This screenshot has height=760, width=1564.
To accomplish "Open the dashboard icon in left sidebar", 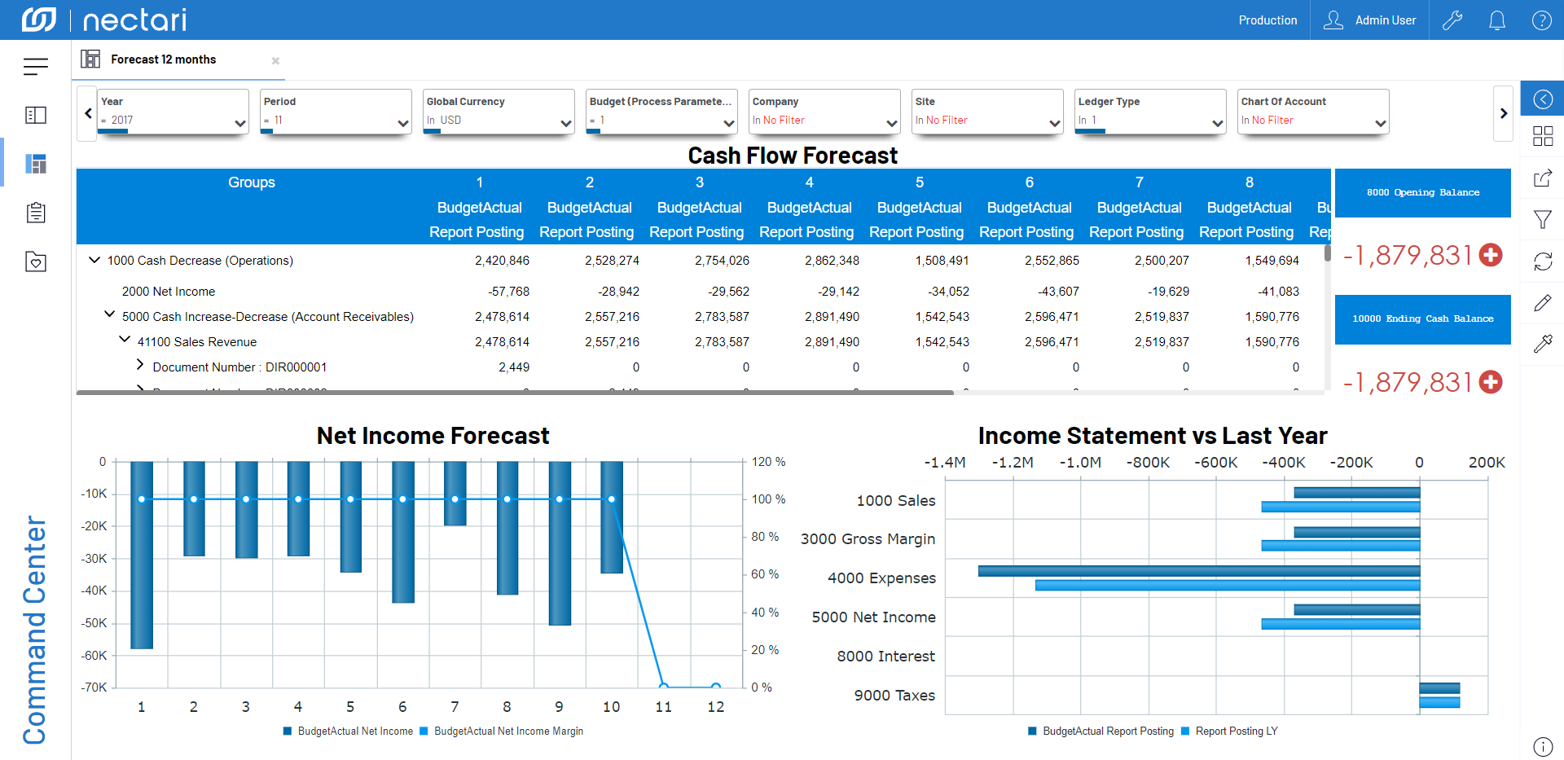I will 36,164.
